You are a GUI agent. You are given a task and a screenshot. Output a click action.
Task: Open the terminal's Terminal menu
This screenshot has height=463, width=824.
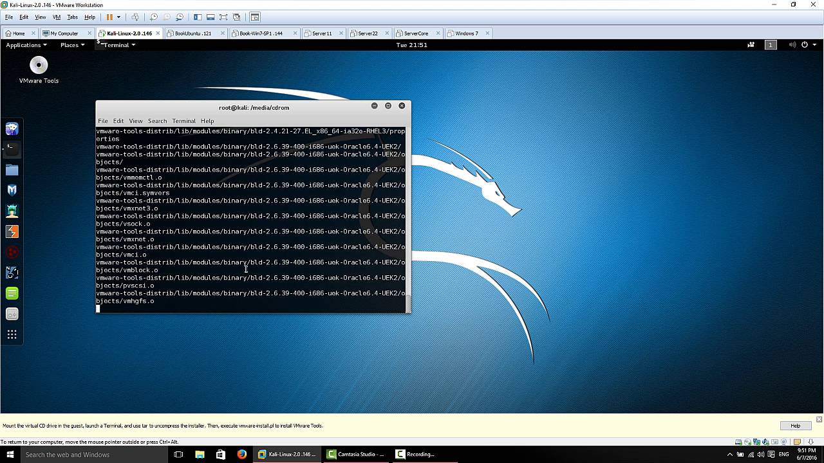[183, 121]
